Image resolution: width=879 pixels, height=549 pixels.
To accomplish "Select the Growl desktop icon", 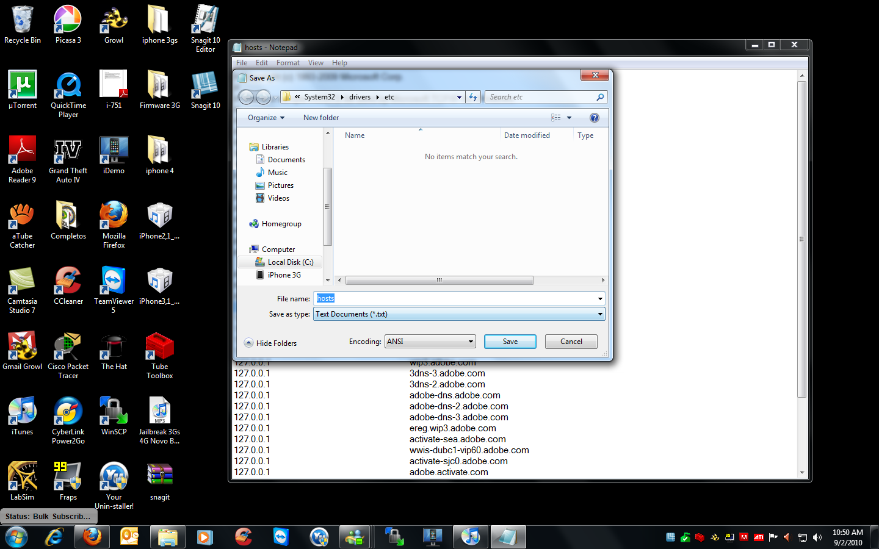I will pyautogui.click(x=114, y=24).
